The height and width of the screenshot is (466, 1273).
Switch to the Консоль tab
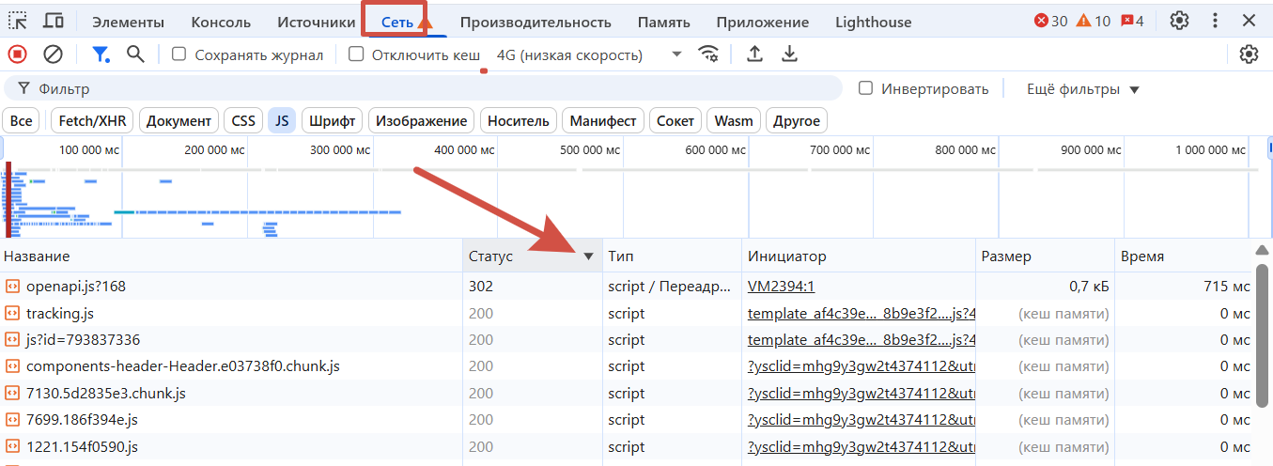point(221,22)
